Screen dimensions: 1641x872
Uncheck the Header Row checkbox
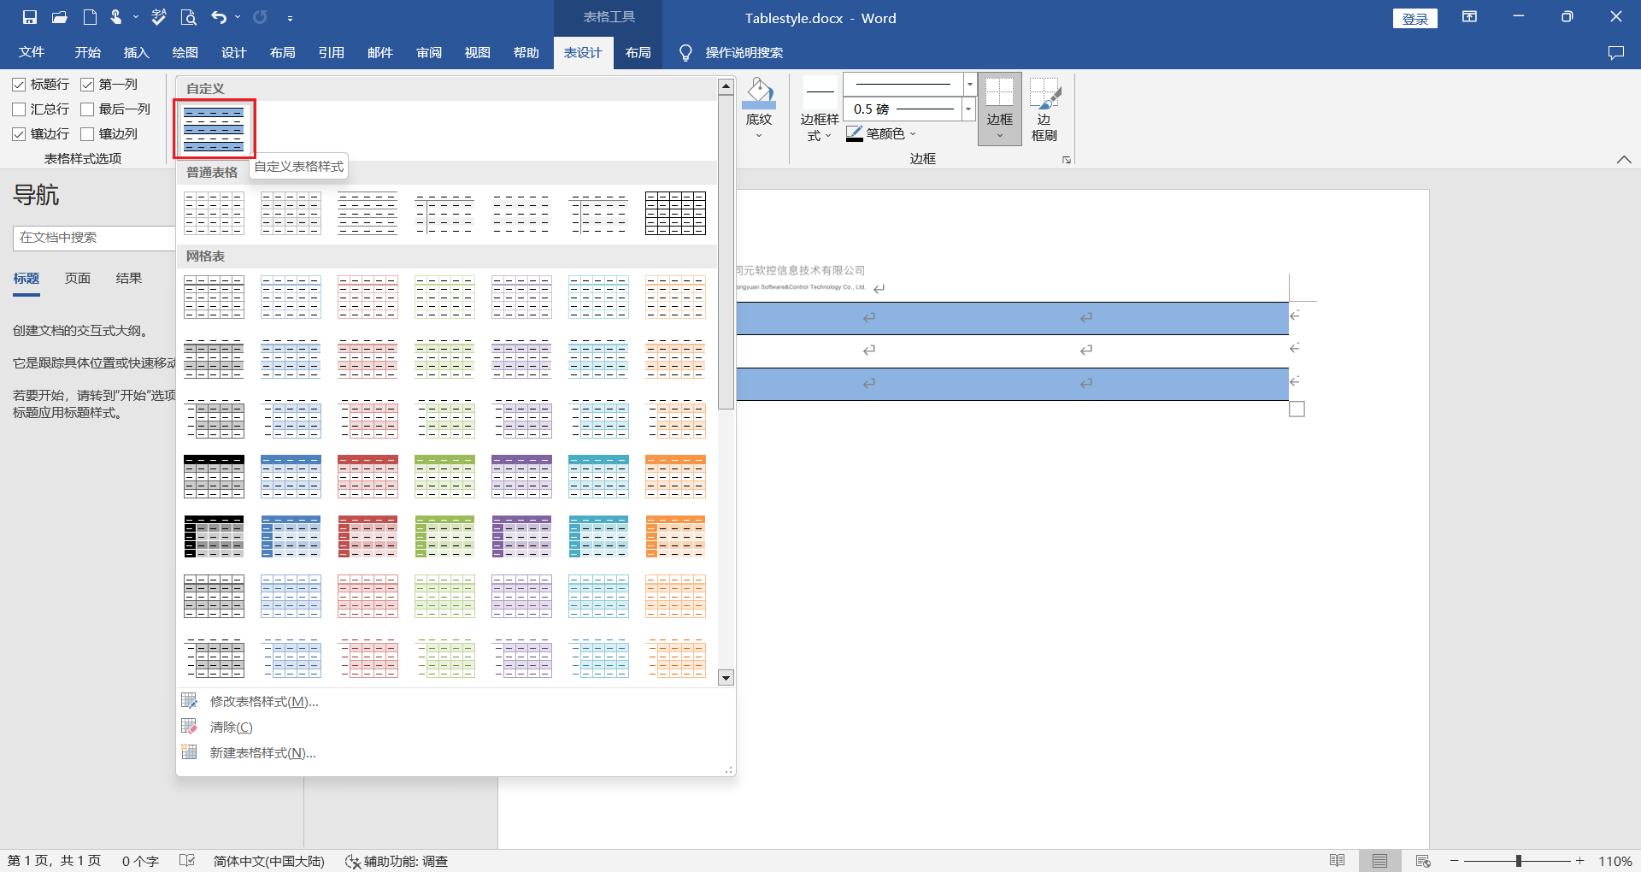[x=19, y=85]
